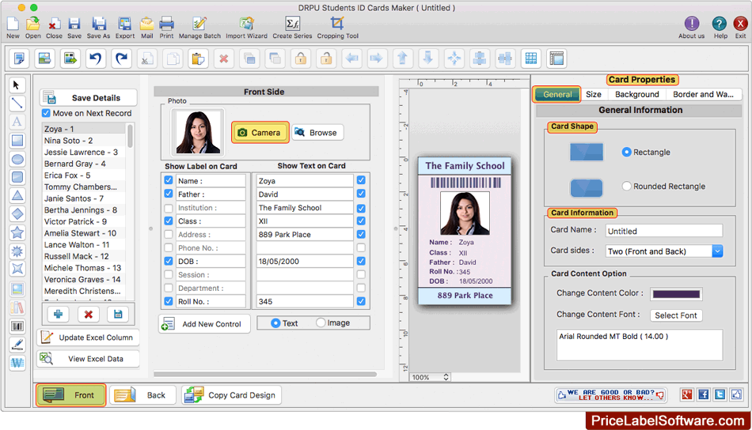Toggle Move on Next Record checkbox
This screenshot has width=752, height=430.
point(46,113)
